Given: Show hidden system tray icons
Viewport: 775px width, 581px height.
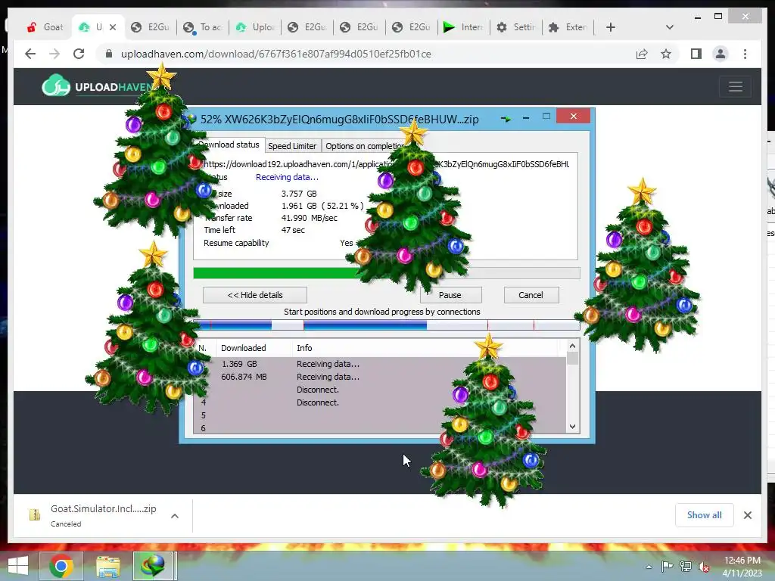Looking at the screenshot, I should tap(649, 567).
